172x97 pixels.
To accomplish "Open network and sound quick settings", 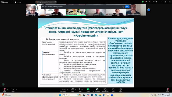I will point(161,95).
